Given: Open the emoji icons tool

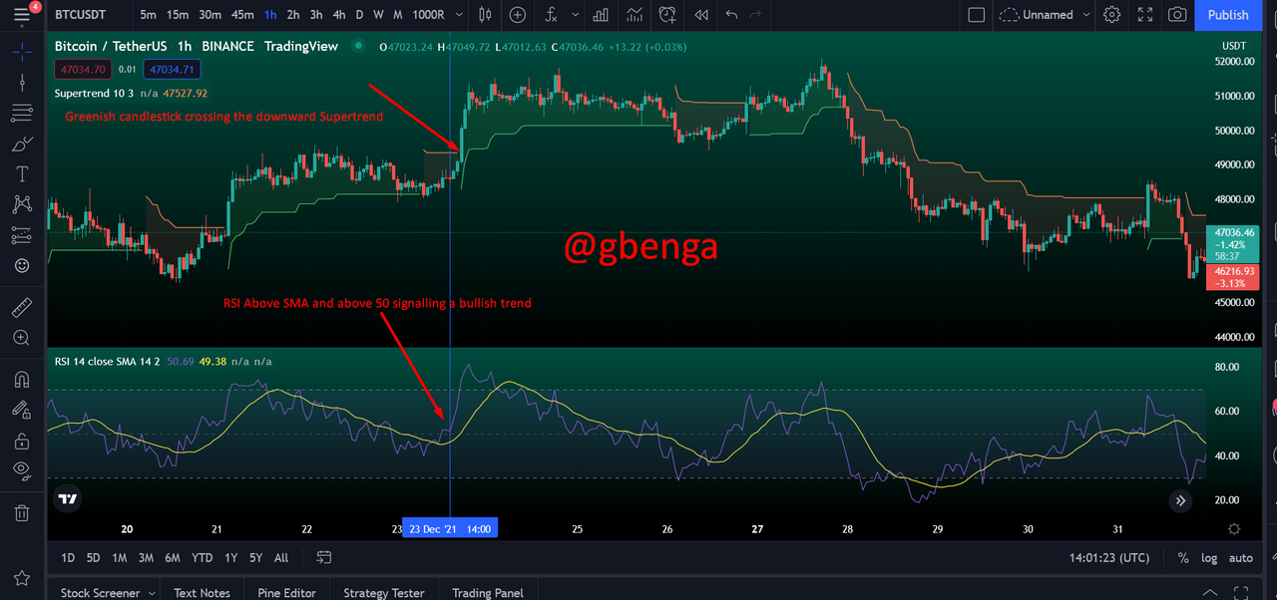Looking at the screenshot, I should tap(22, 266).
